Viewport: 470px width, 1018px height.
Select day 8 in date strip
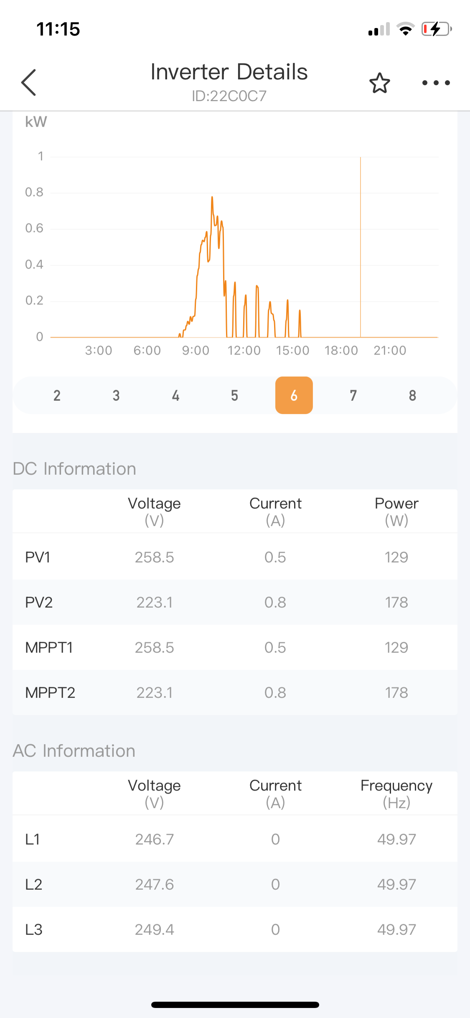pos(412,395)
